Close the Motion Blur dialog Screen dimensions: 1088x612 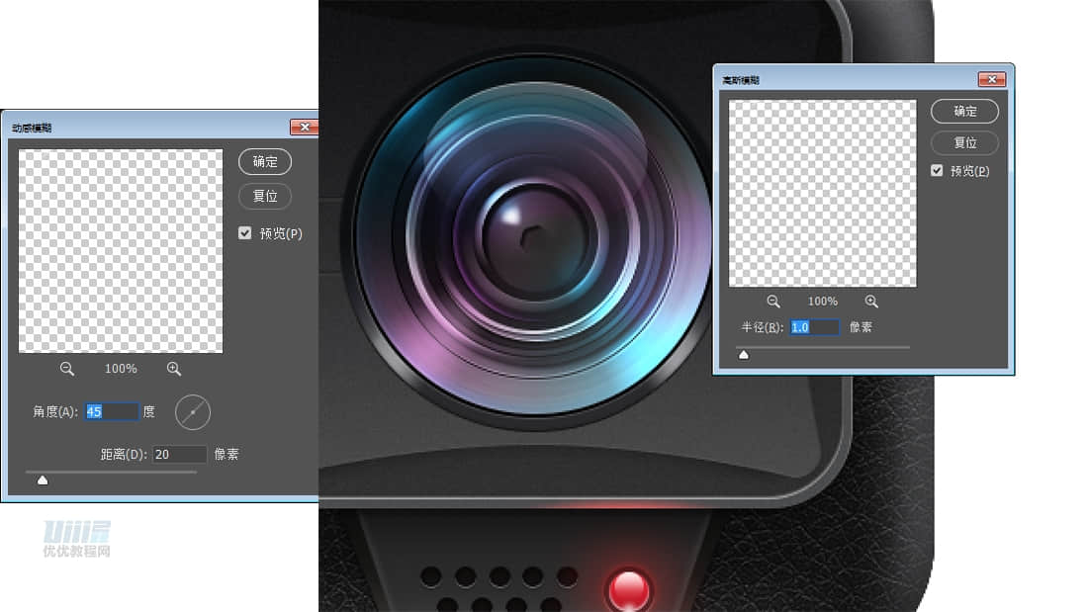click(304, 127)
